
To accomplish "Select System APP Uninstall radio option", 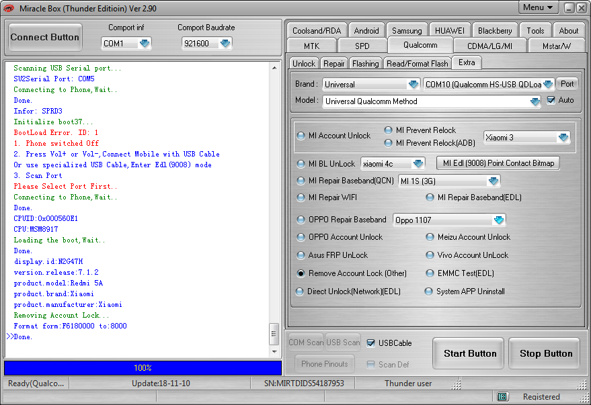I will pyautogui.click(x=428, y=291).
